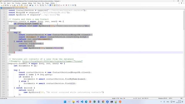Open File Explorer from the taskbar
Viewport: 185px width, 104px height.
tap(73, 102)
